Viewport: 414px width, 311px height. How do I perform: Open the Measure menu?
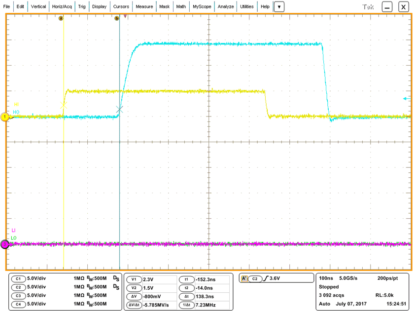click(x=144, y=6)
